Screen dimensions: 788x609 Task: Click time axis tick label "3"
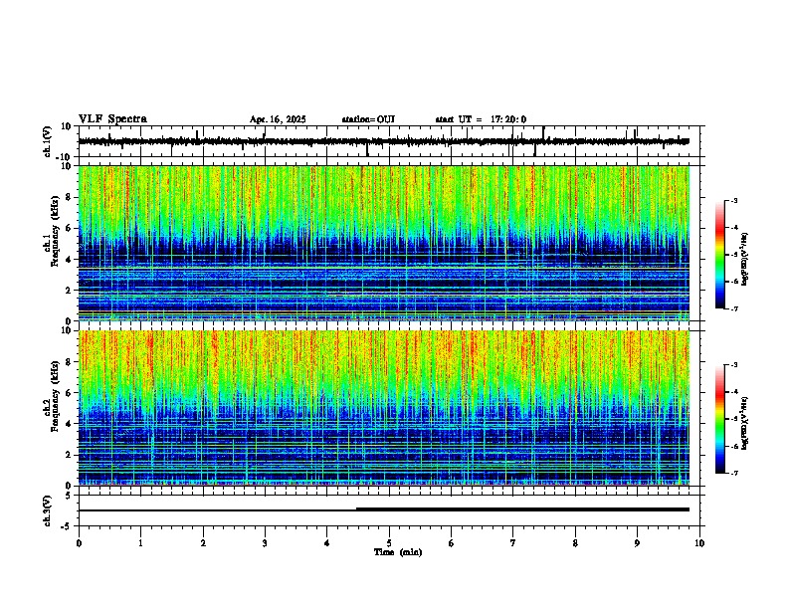point(265,543)
